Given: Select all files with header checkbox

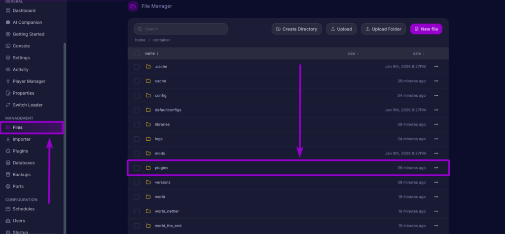Looking at the screenshot, I should [137, 53].
